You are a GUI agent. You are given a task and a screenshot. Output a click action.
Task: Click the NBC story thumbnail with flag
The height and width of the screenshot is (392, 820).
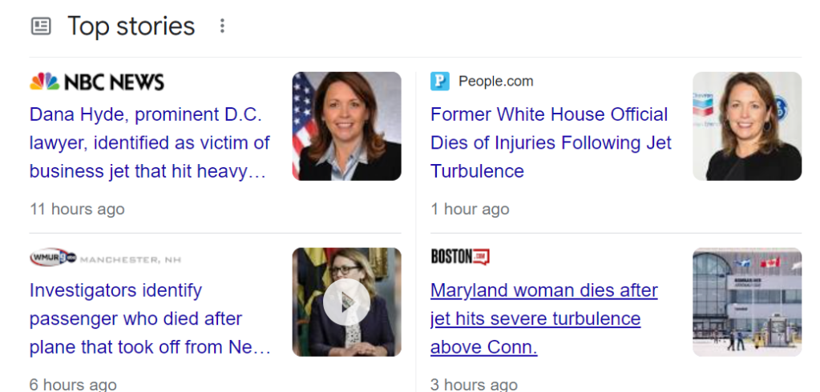(x=346, y=126)
